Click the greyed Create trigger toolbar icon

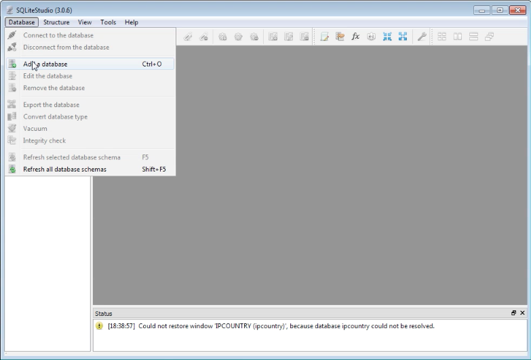point(222,37)
